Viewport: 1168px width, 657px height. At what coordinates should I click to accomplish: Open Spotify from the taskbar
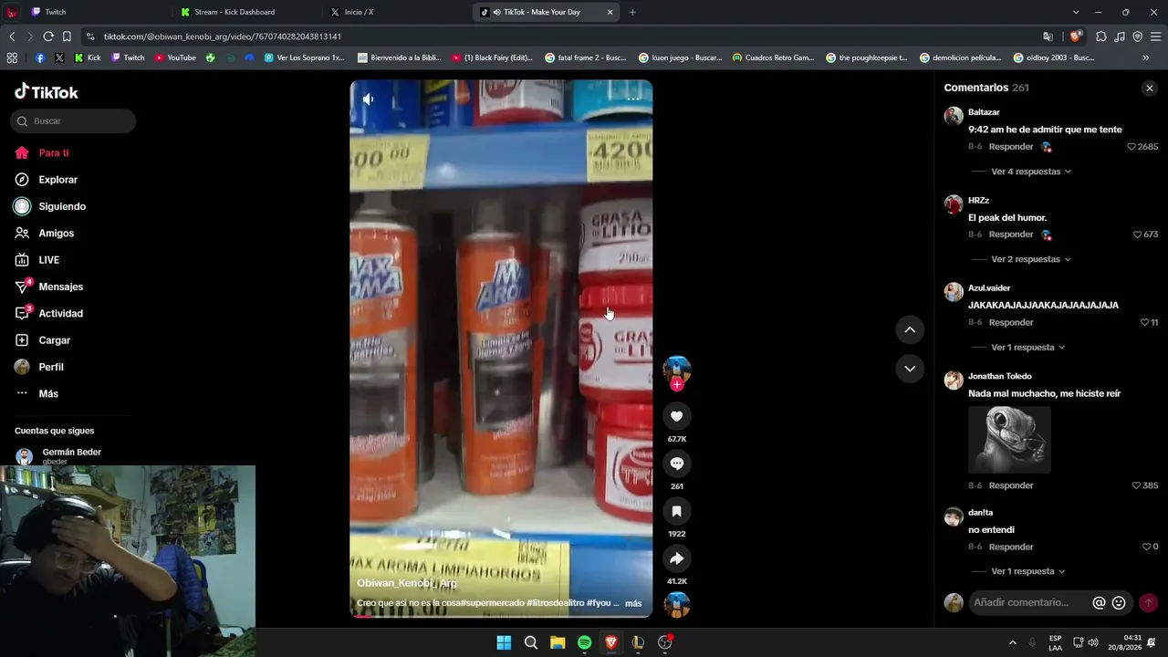pos(584,642)
